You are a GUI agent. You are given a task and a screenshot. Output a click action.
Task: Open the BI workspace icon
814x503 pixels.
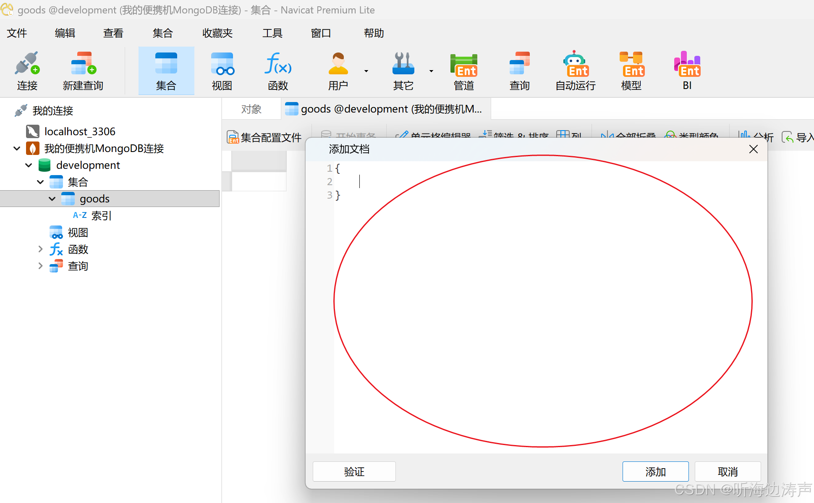coord(687,71)
